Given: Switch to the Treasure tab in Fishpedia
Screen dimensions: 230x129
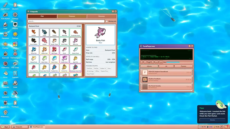Looking at the screenshot, I should coord(72,16).
